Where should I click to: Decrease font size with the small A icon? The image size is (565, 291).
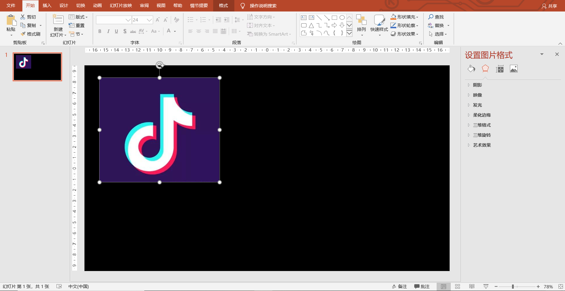click(x=165, y=20)
